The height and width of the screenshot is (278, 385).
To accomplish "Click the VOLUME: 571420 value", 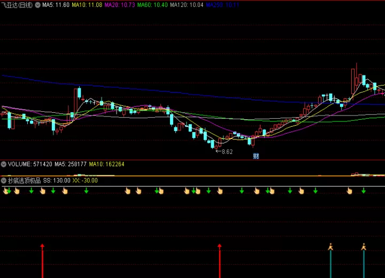I will coord(30,164).
